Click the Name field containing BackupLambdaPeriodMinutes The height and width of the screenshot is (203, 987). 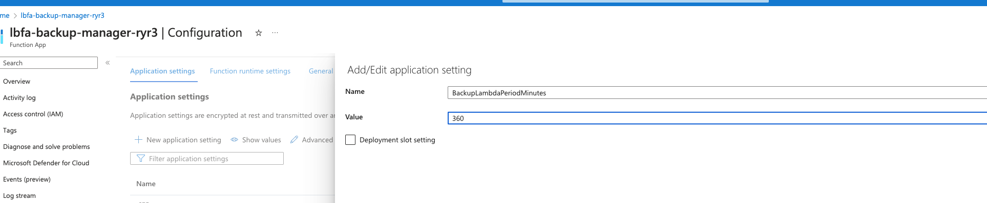point(717,93)
